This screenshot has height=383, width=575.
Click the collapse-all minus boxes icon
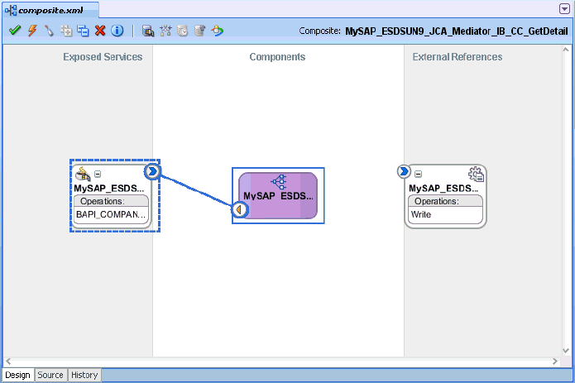click(83, 31)
